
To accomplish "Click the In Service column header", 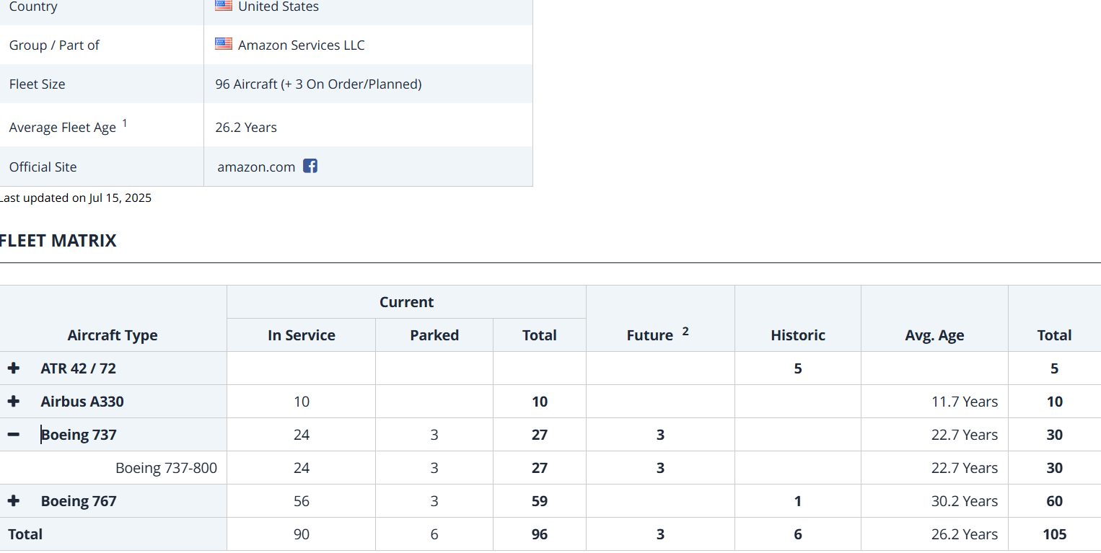I will (x=301, y=335).
